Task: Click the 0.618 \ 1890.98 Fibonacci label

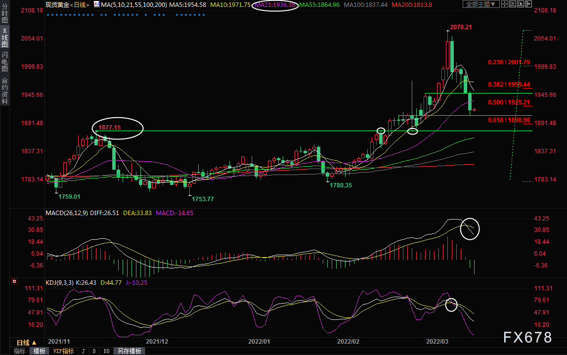Action: click(x=509, y=120)
